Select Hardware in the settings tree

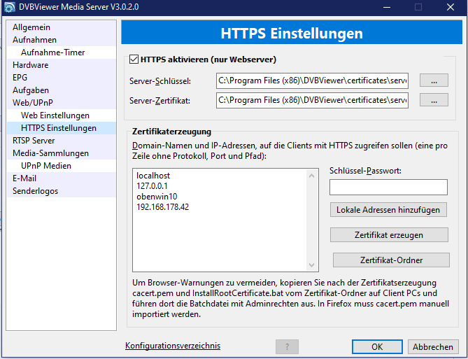click(61, 65)
